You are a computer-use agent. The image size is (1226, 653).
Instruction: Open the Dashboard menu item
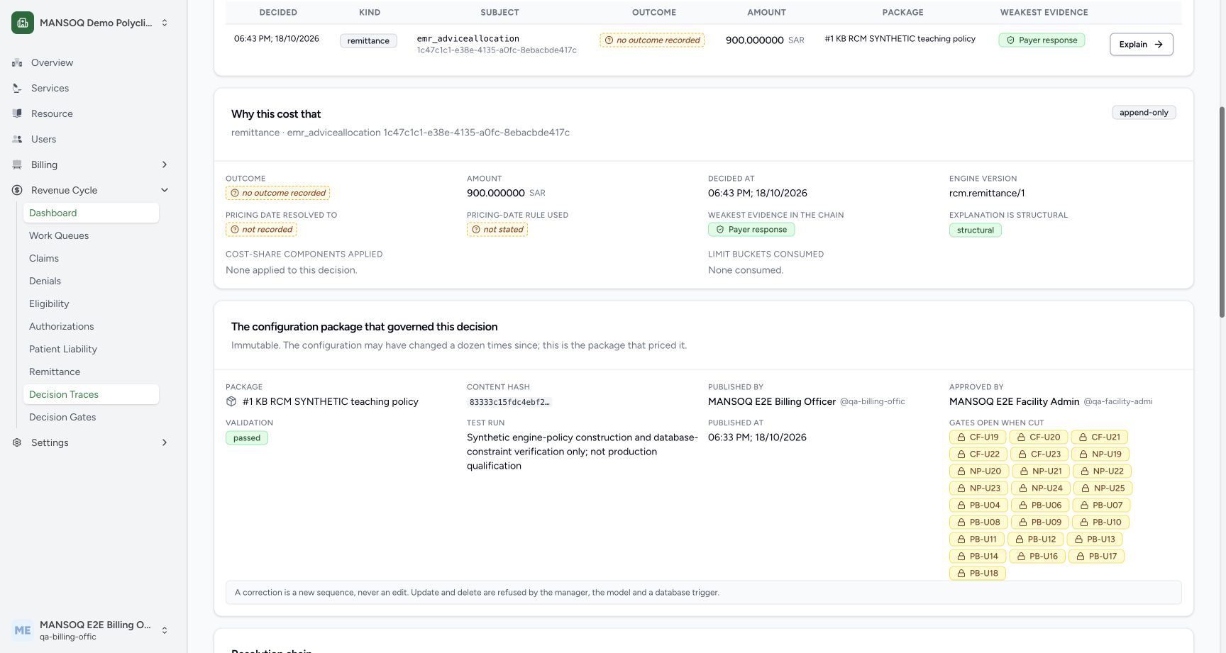pyautogui.click(x=91, y=213)
